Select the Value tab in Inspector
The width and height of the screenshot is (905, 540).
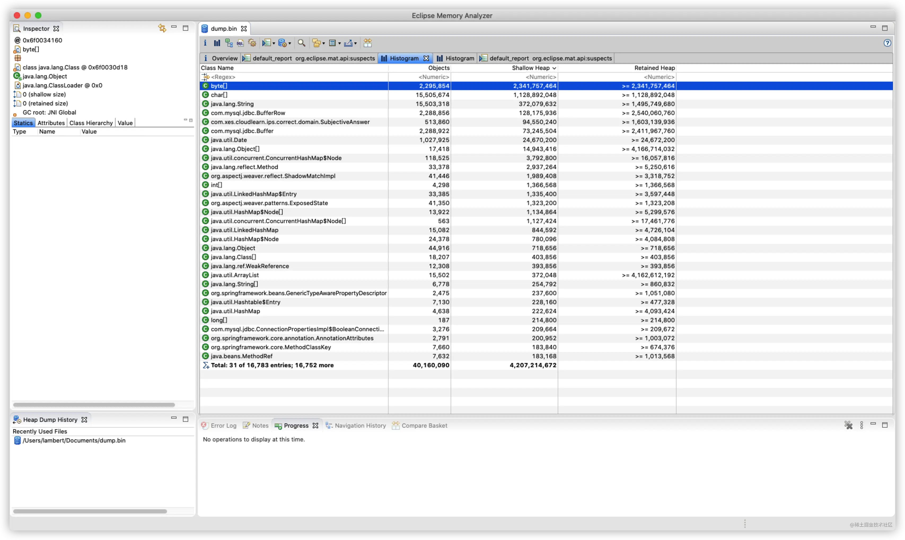click(x=125, y=123)
